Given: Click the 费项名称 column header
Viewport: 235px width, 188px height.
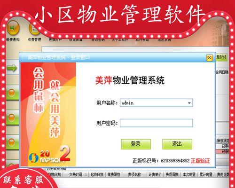Looking at the screenshot, I should click(134, 174).
